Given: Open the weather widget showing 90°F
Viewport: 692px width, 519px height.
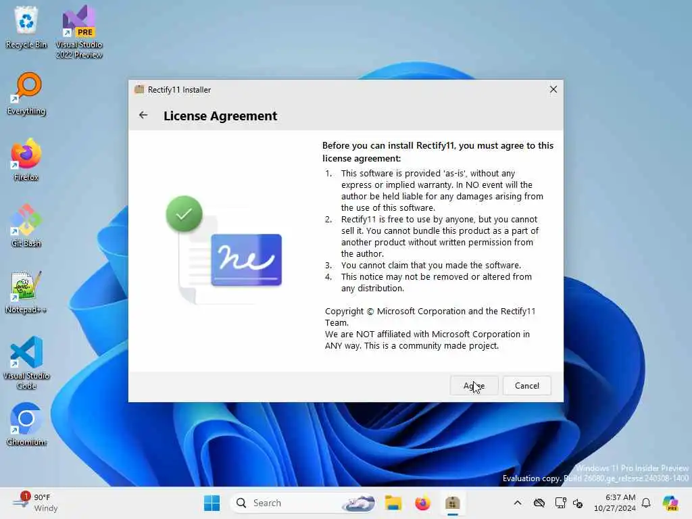Looking at the screenshot, I should [x=35, y=503].
